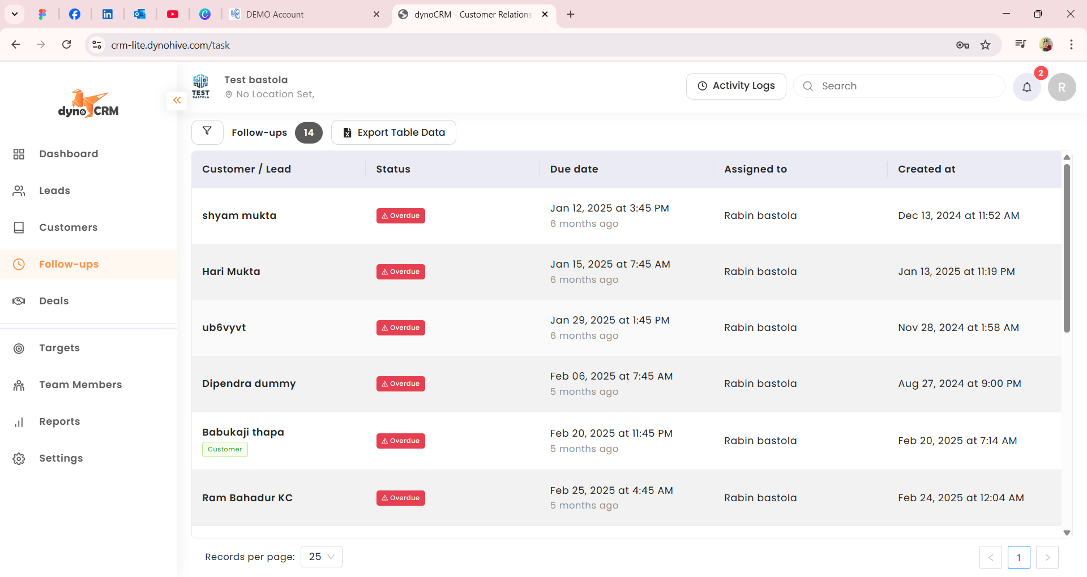Open the Facebook pinned tab
Image resolution: width=1087 pixels, height=577 pixels.
(x=75, y=14)
